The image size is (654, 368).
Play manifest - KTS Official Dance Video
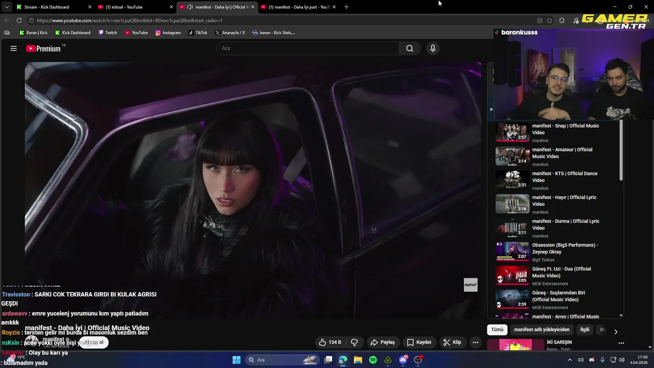(x=557, y=180)
